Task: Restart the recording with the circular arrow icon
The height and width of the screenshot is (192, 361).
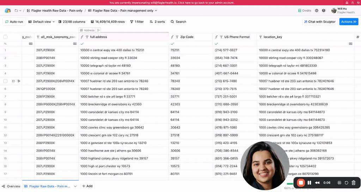Action: pos(347,182)
